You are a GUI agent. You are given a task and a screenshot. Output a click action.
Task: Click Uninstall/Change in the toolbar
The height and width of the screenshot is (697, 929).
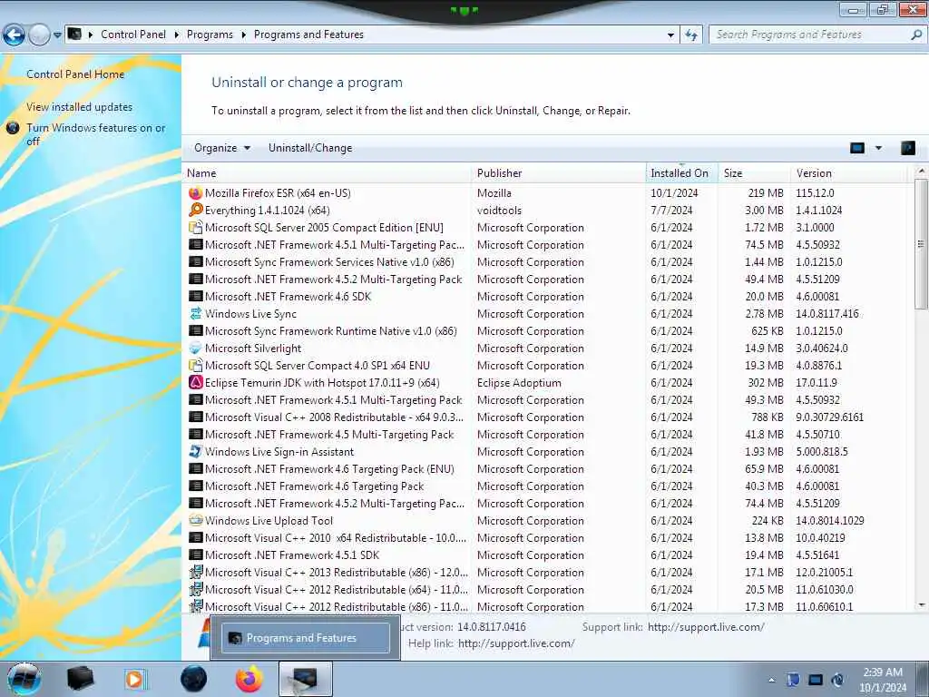(310, 148)
